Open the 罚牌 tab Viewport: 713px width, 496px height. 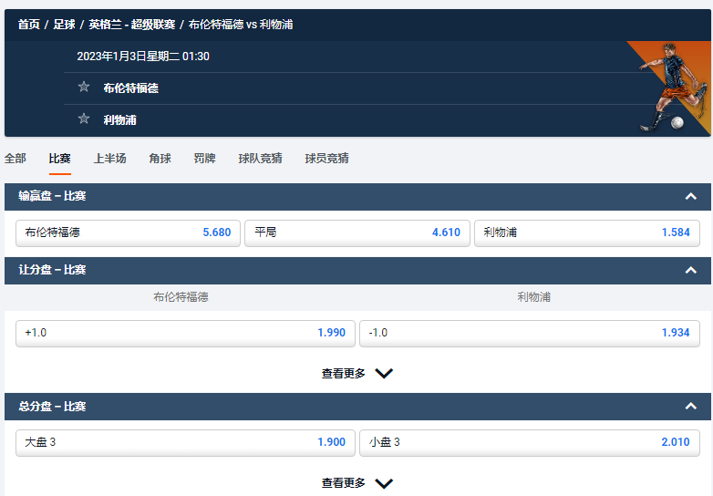coord(205,158)
